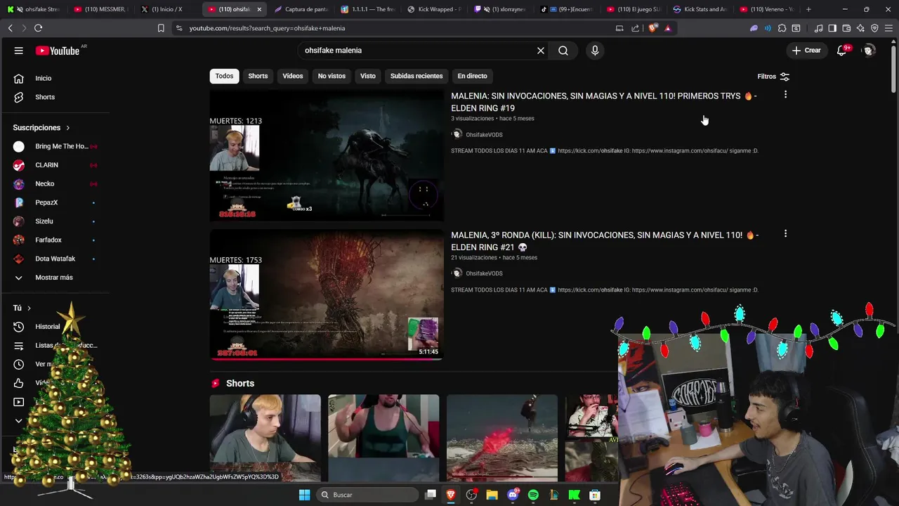Select the Visto filter chip

tap(368, 76)
